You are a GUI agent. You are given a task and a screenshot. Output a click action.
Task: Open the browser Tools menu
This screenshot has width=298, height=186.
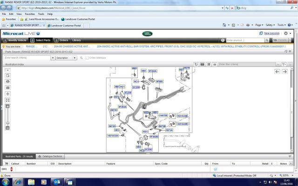pos(41,14)
